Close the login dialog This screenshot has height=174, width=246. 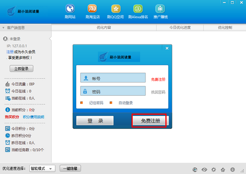(x=167, y=48)
